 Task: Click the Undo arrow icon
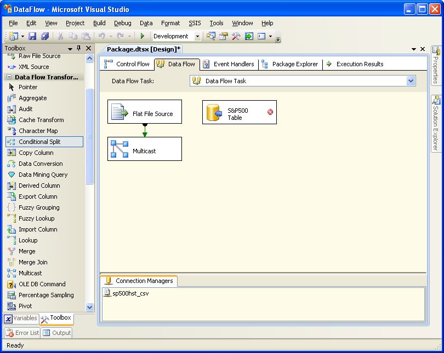point(101,36)
